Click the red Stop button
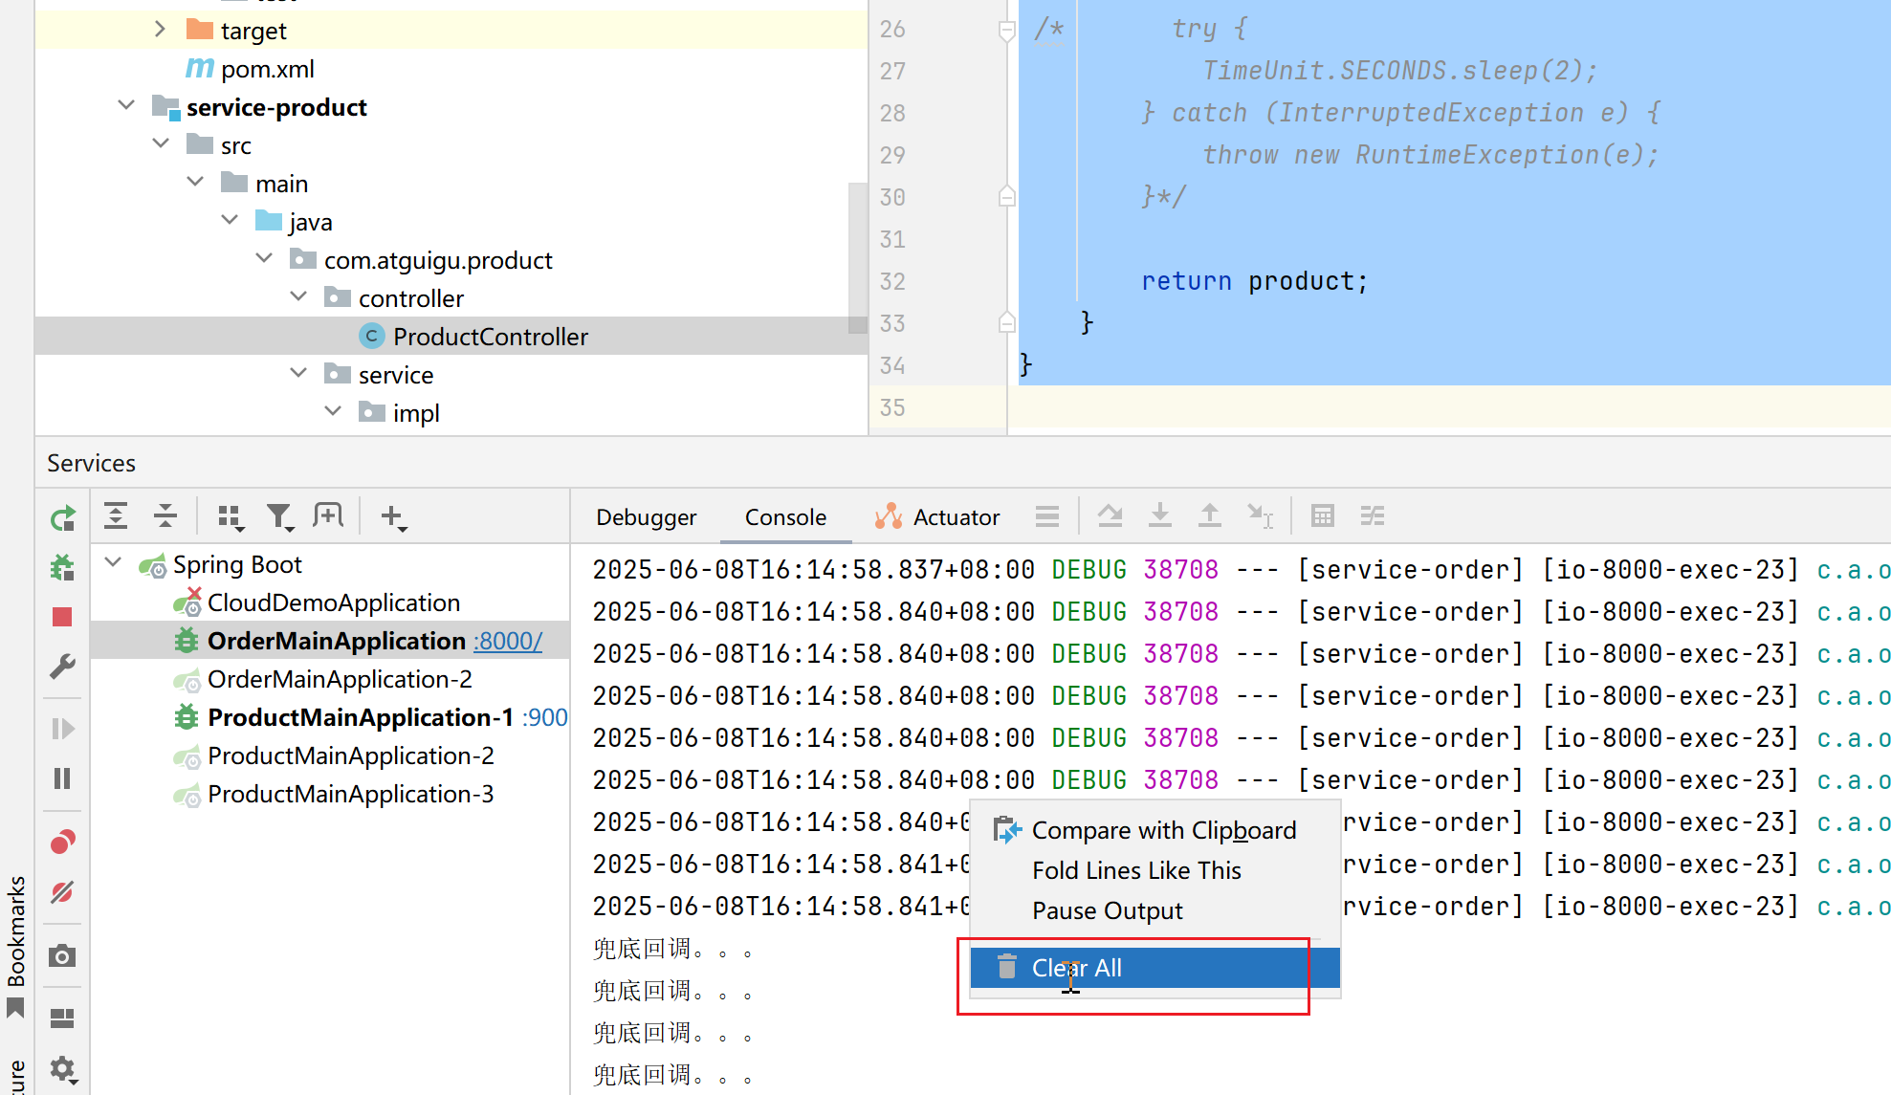Image resolution: width=1891 pixels, height=1095 pixels. coord(62,617)
